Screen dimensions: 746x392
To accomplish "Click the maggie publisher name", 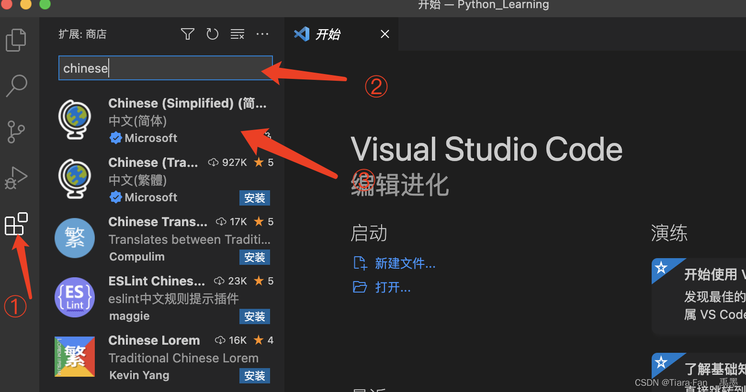I will click(x=129, y=316).
